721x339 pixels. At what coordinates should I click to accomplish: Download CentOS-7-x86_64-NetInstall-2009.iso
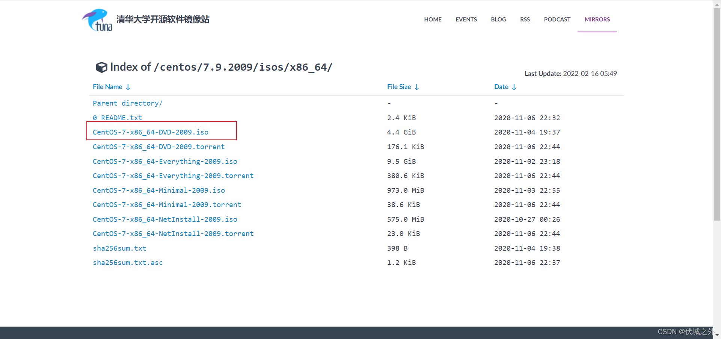pos(165,219)
